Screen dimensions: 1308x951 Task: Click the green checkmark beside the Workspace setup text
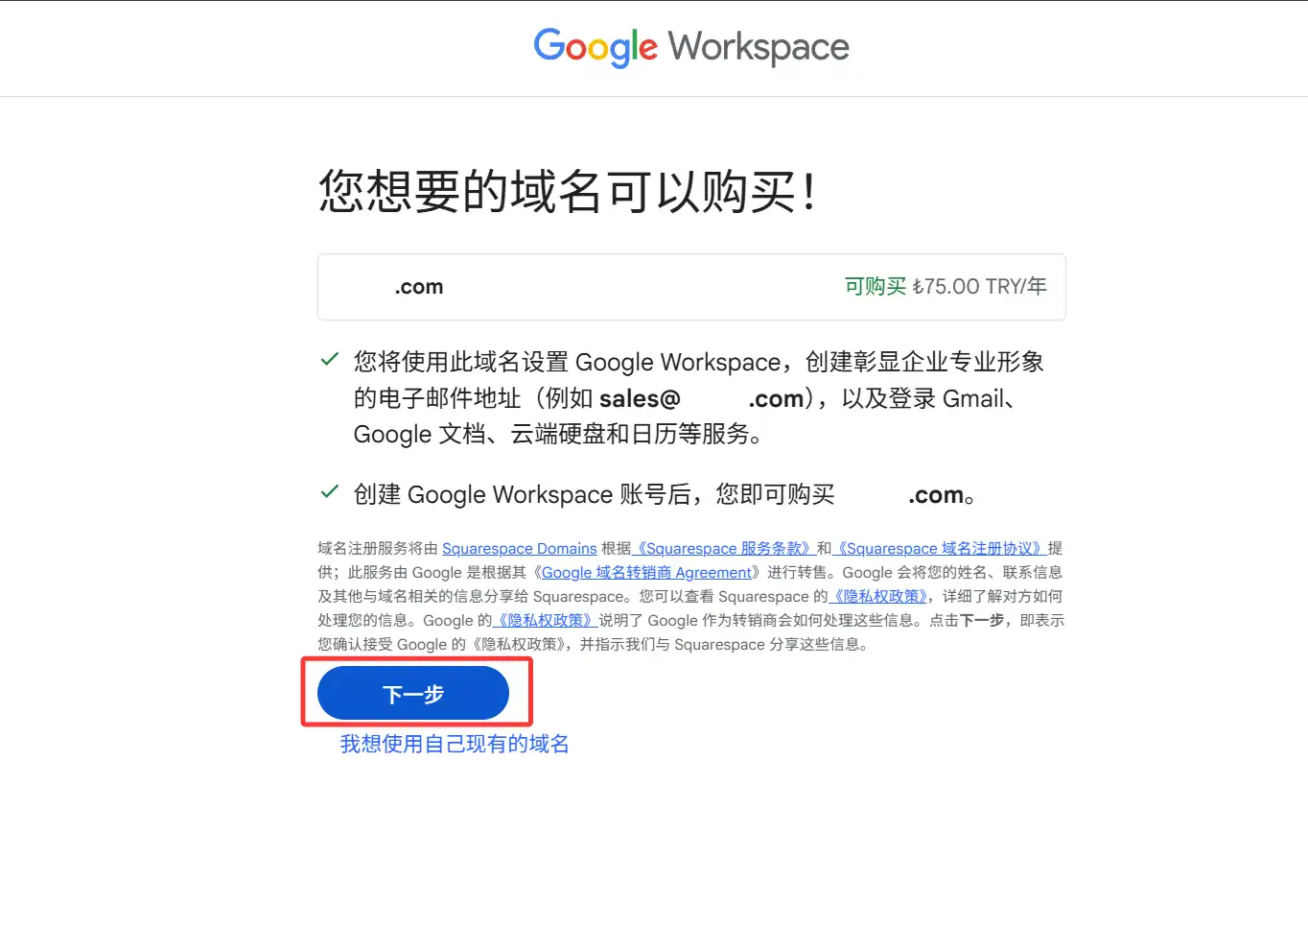pos(329,360)
